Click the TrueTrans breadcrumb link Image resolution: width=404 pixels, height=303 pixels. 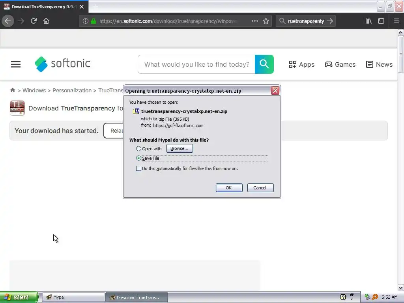tap(111, 90)
